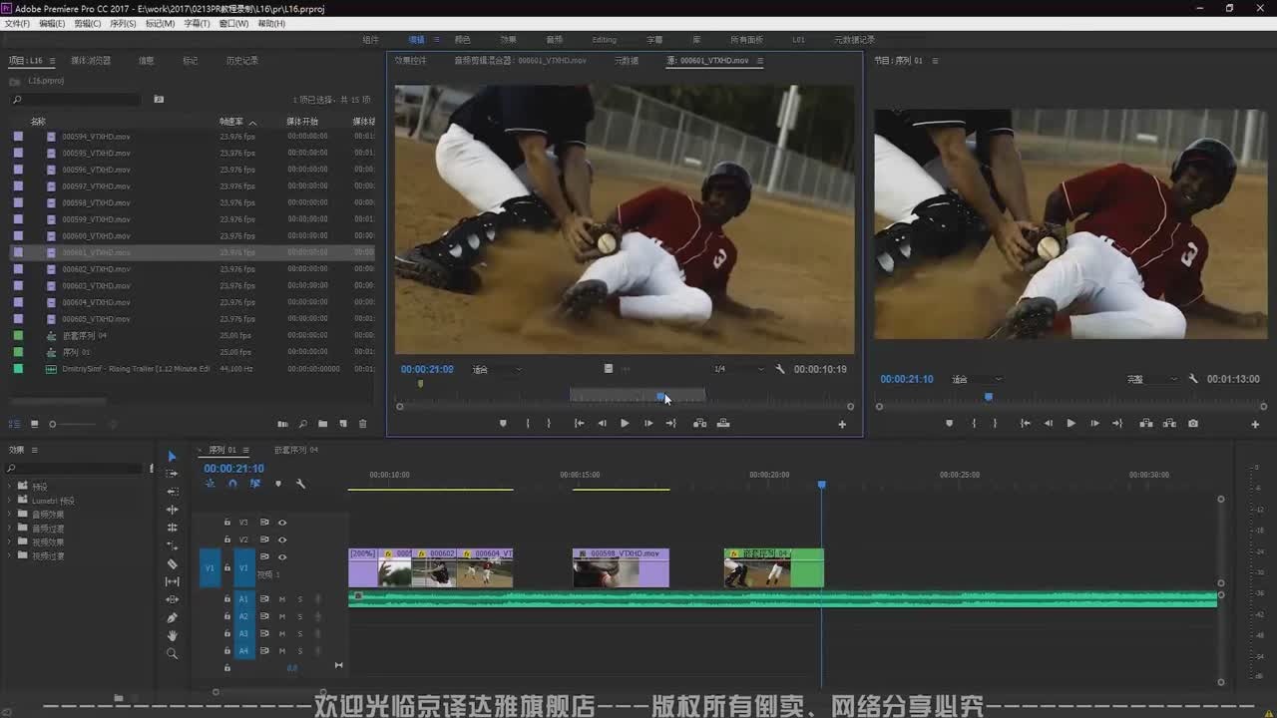Select clip 000598_VTXHD.mov on timeline
Screen dimensions: 1277x718
621,567
